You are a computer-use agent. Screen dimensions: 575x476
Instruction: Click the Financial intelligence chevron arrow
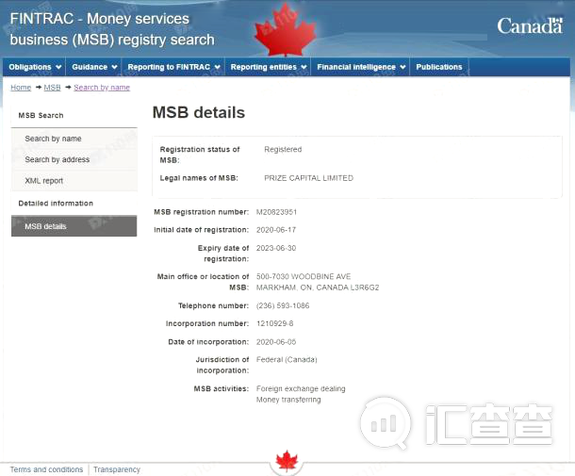coord(402,67)
